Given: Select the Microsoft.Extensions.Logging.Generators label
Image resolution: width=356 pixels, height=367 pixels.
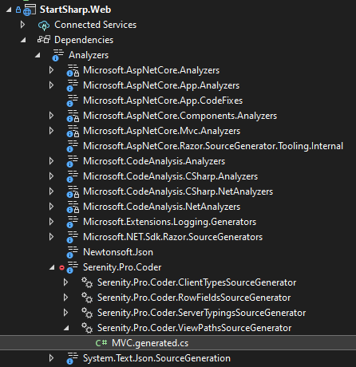Looking at the screenshot, I should tap(170, 222).
